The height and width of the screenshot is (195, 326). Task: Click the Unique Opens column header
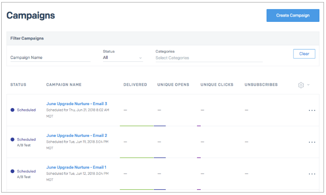point(173,85)
